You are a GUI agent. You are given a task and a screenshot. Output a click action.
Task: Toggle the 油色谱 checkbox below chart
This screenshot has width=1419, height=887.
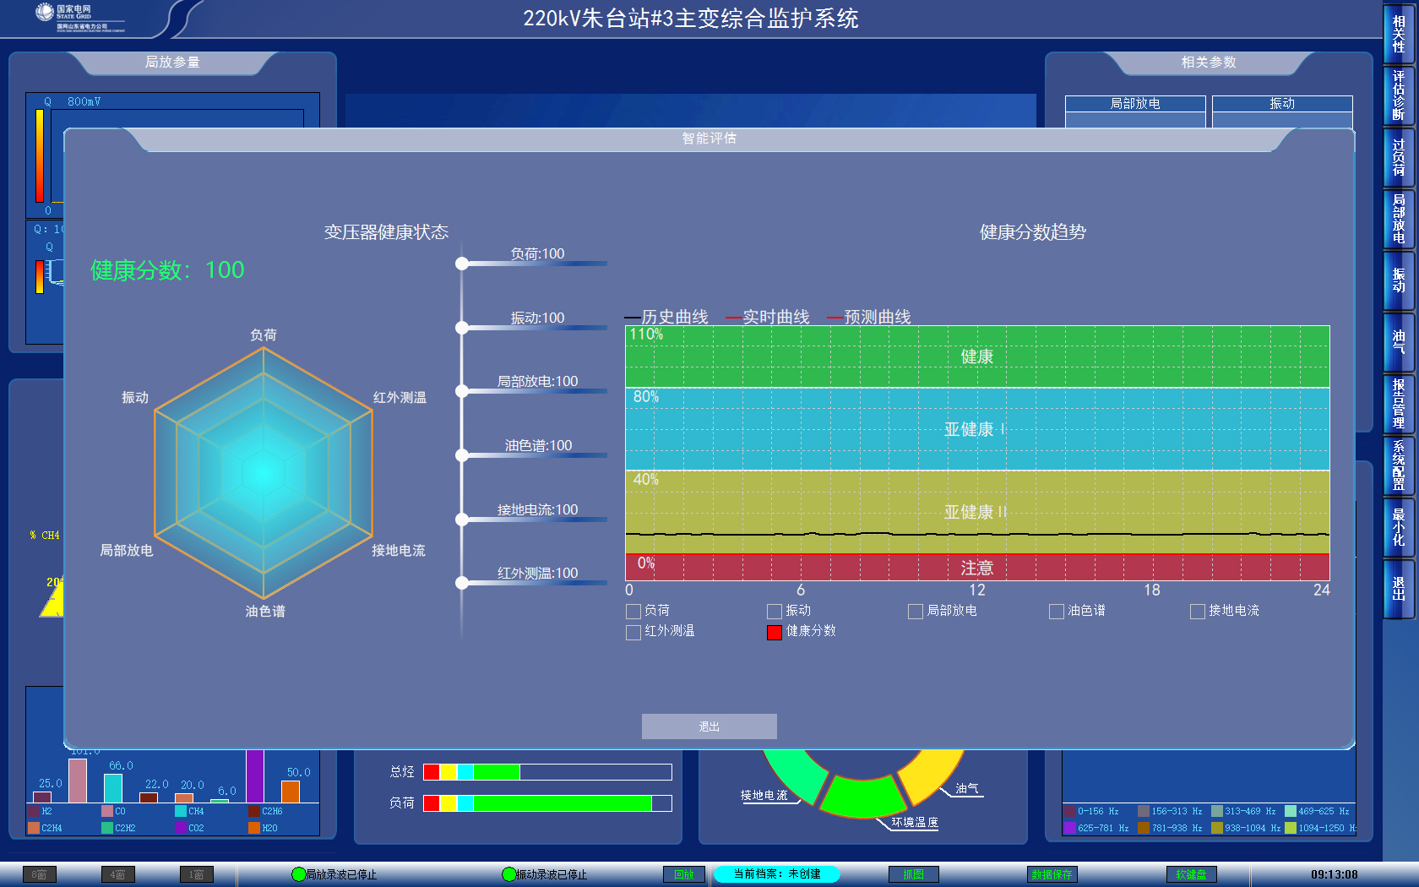point(1056,611)
